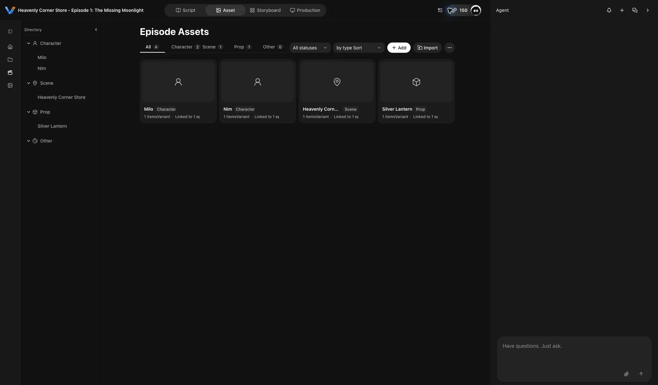The width and height of the screenshot is (658, 385).
Task: Select Nim in the Directory tree
Action: [x=41, y=68]
